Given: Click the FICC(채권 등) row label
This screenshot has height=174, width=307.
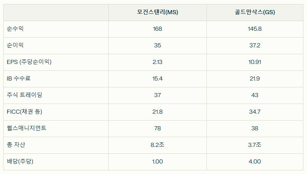Looking at the screenshot, I should click(x=24, y=112).
